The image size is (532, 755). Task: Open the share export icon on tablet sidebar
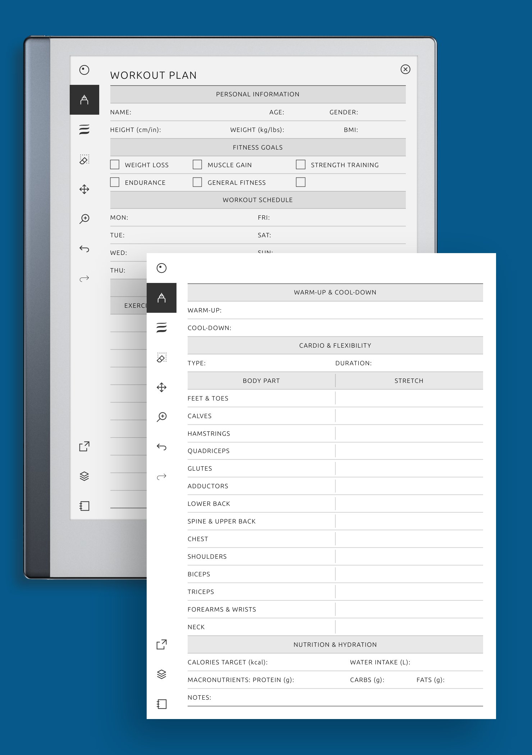click(84, 446)
